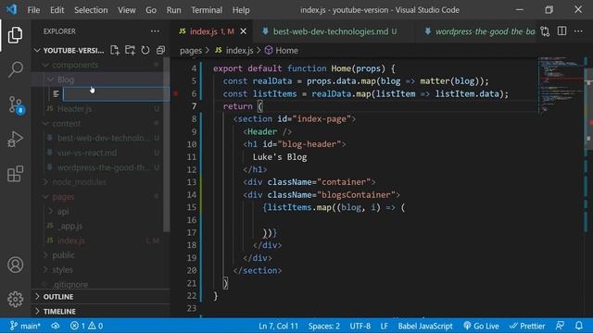
Task: Collapse all folders in explorer
Action: [x=160, y=50]
